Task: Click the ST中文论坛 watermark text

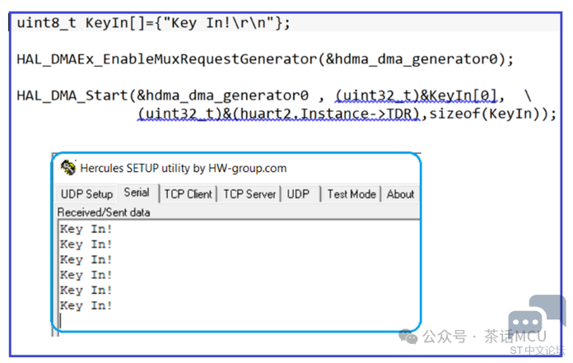Action: point(537,351)
